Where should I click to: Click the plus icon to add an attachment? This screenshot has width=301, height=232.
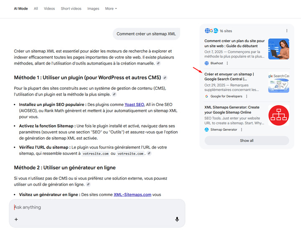(x=16, y=219)
